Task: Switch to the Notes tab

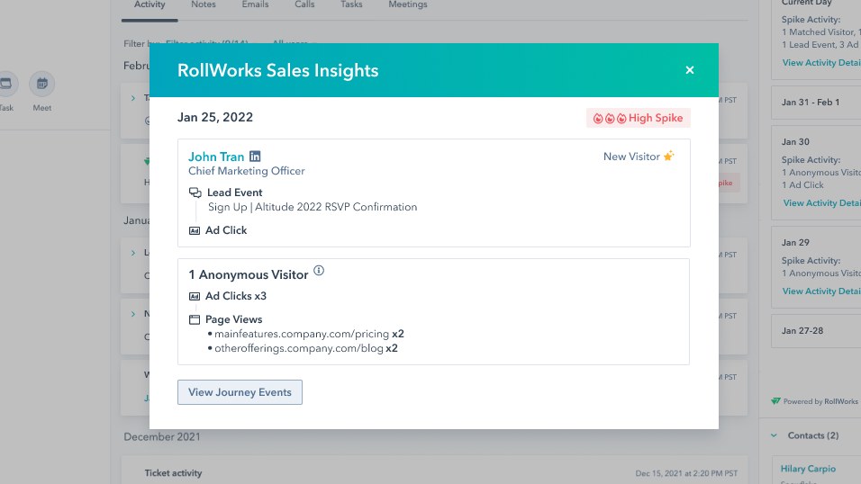Action: 204,4
